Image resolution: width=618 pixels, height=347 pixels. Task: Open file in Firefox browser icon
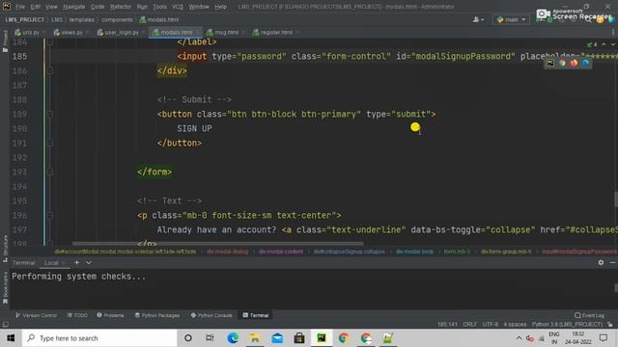tap(574, 63)
